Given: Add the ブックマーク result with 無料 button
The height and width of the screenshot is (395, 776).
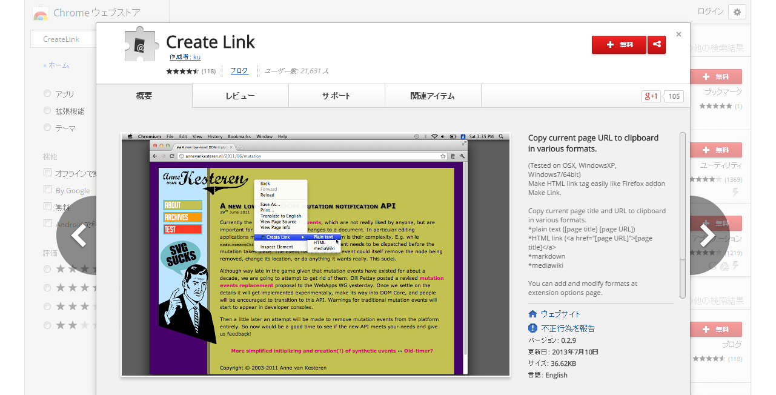Looking at the screenshot, I should click(716, 77).
